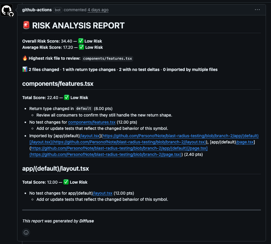This screenshot has height=244, width=271.
Task: Click the fire emoji before 'Highest risk file'
Action: tap(25, 58)
